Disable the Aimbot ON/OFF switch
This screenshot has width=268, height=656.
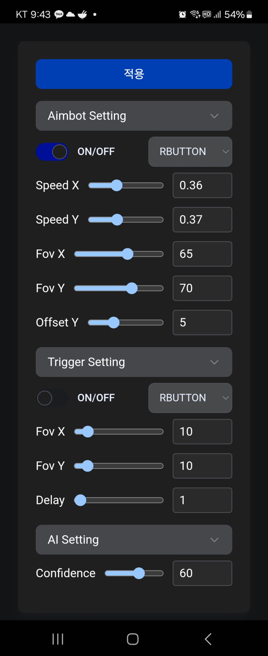(x=52, y=152)
